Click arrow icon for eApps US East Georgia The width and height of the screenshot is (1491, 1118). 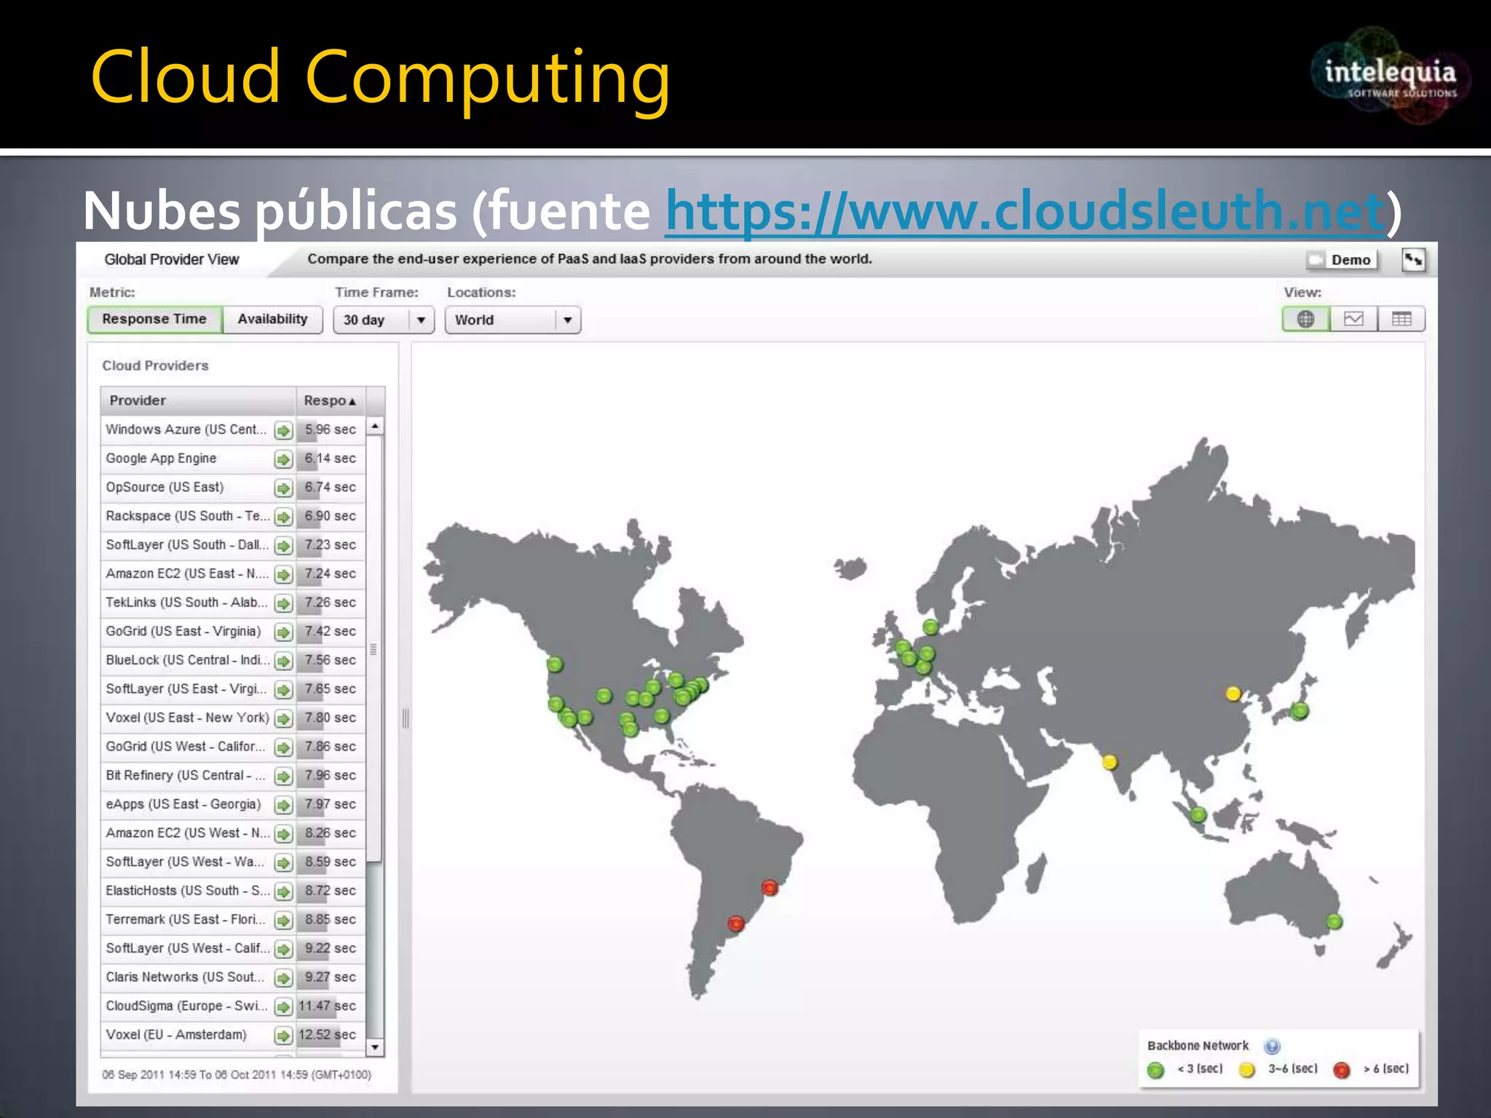click(283, 805)
